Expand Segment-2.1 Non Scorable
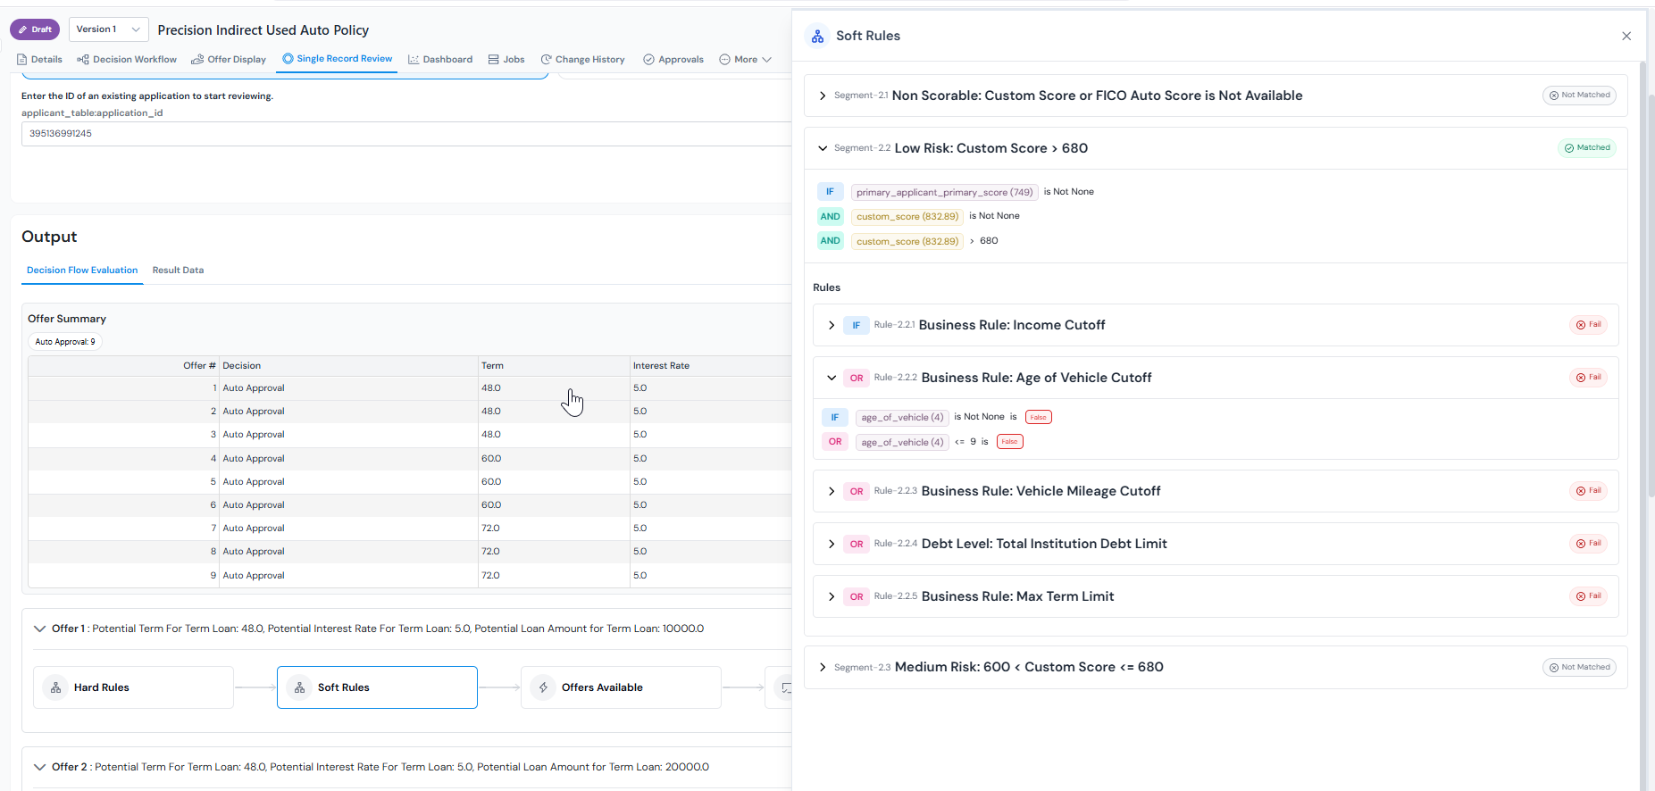Viewport: 1655px width, 791px height. (x=823, y=96)
